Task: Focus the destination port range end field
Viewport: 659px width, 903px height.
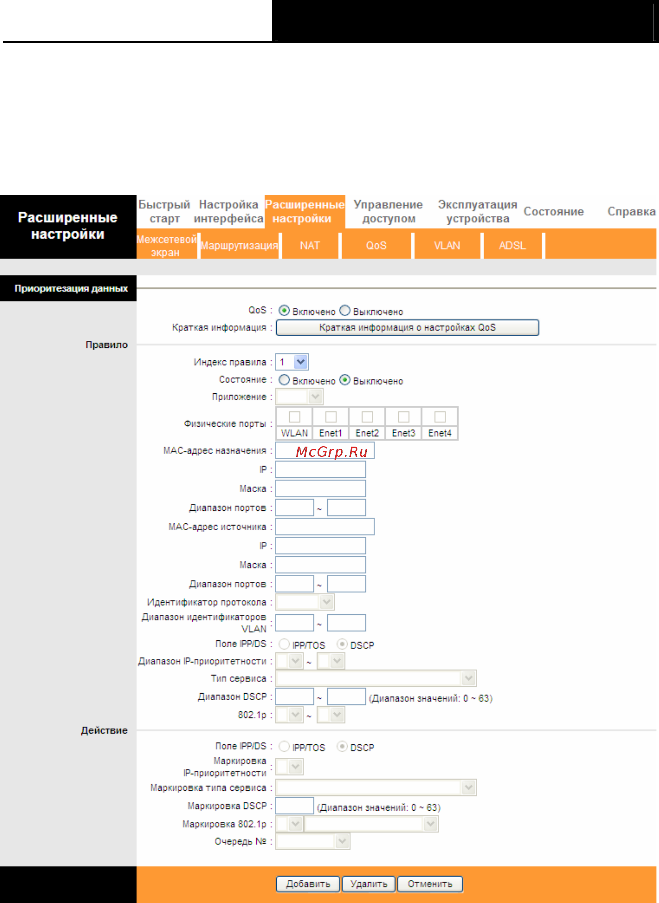Action: tap(346, 507)
